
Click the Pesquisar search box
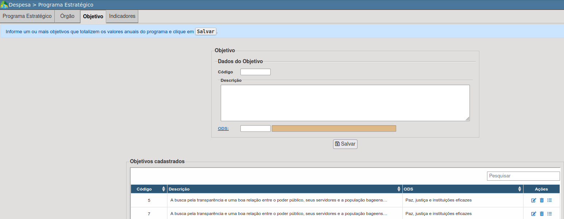(523, 176)
